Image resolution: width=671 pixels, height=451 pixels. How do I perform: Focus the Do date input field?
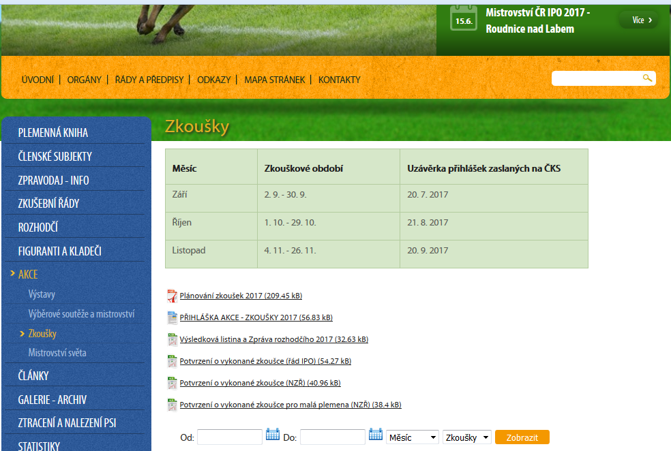tap(333, 437)
